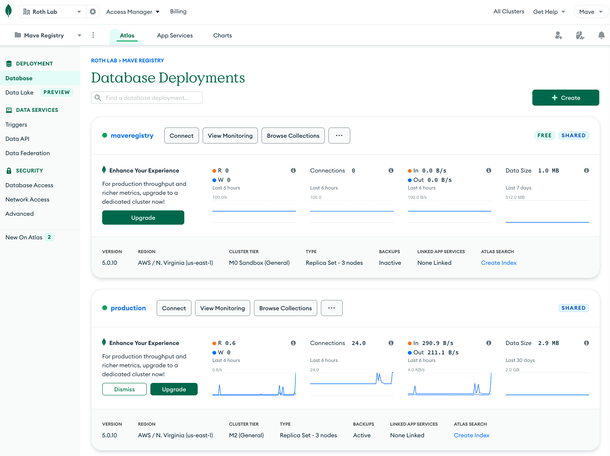
Task: Open the Mave user menu
Action: (x=591, y=12)
